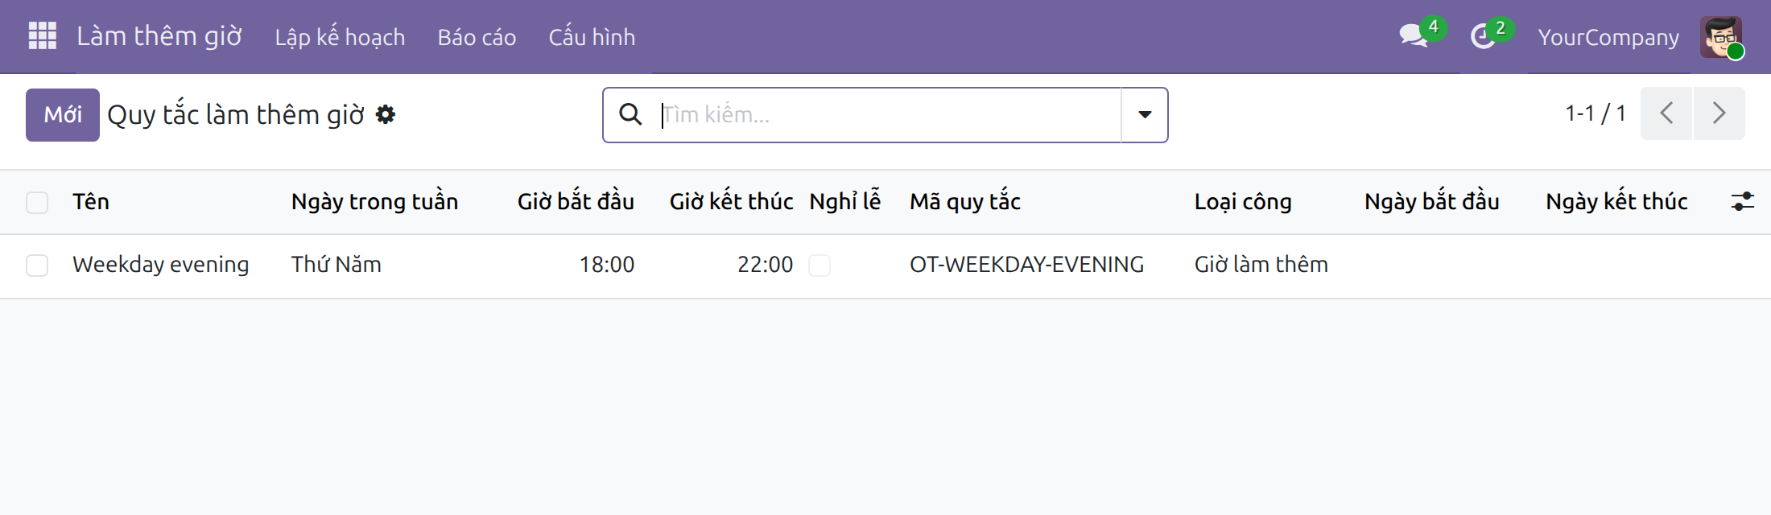The width and height of the screenshot is (1771, 515).
Task: Open the apps grid home menu
Action: click(x=42, y=36)
